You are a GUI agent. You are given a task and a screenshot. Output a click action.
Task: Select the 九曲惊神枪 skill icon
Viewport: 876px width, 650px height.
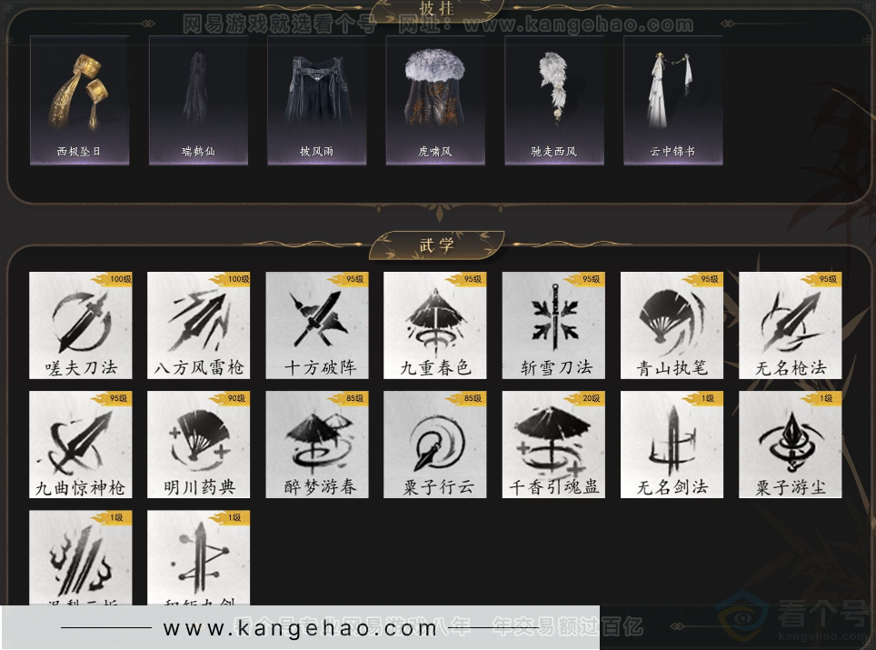[80, 445]
